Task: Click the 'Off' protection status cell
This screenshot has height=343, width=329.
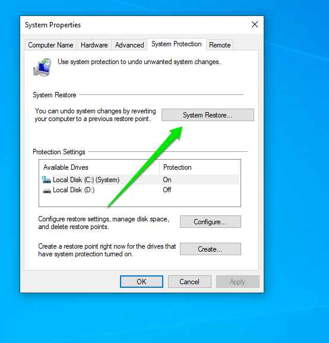Action: 167,190
